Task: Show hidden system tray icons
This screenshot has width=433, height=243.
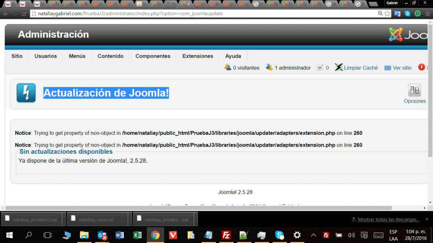Action: pyautogui.click(x=313, y=235)
